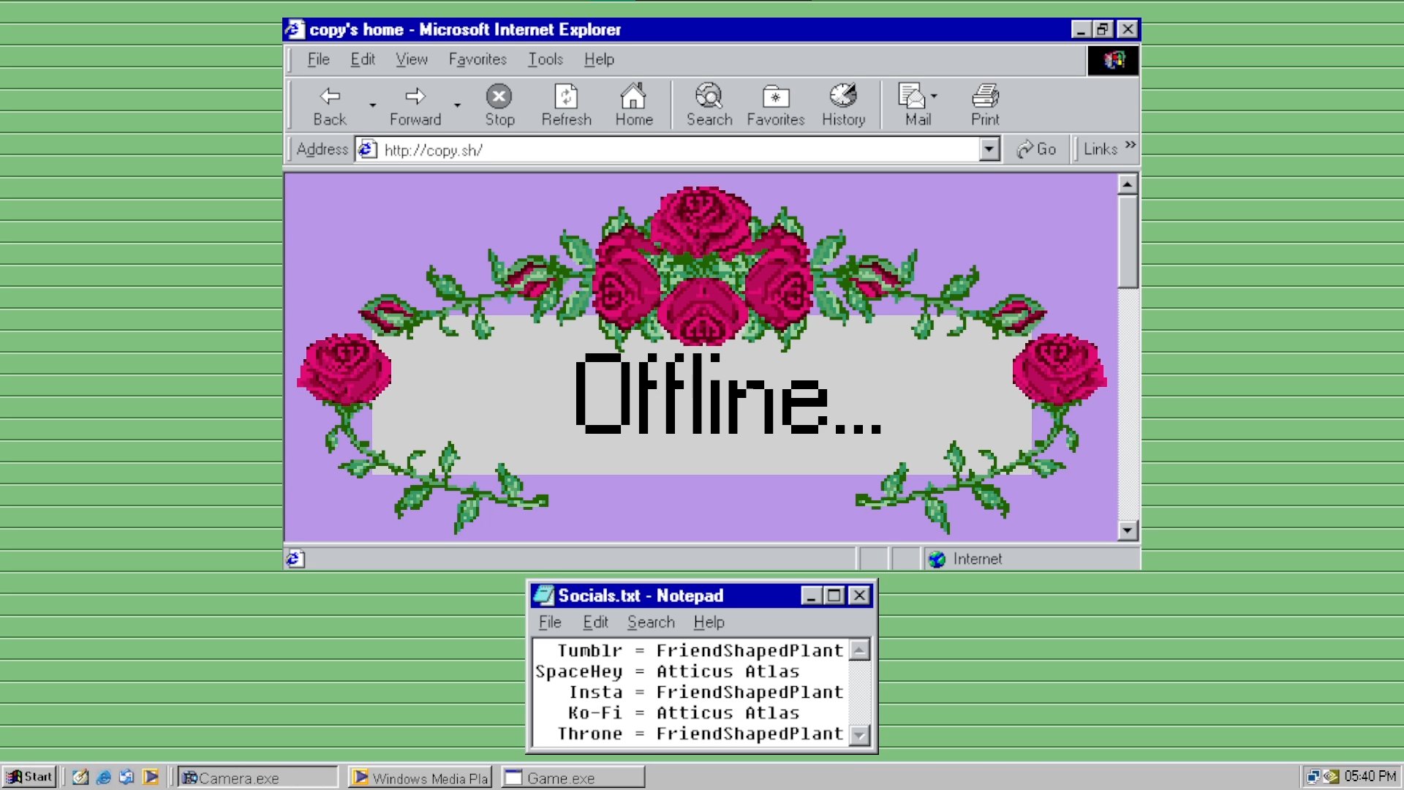
Task: Open the Search pane in Internet Explorer
Action: 709,105
